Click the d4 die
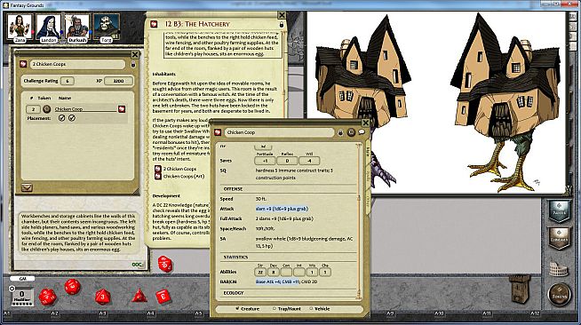The height and width of the screenshot is (325, 581). pos(139,297)
